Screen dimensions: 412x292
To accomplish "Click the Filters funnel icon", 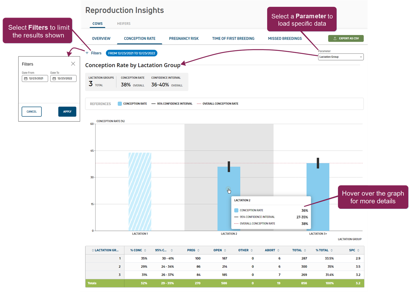I will click(87, 53).
